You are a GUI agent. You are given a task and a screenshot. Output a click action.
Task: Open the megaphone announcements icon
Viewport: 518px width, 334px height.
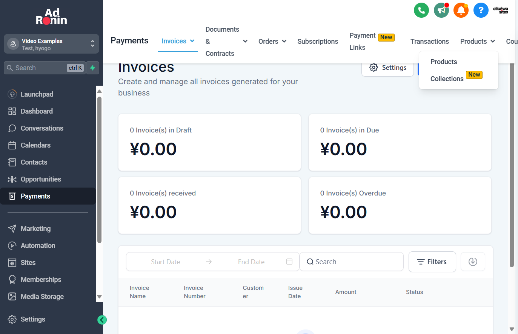(441, 10)
